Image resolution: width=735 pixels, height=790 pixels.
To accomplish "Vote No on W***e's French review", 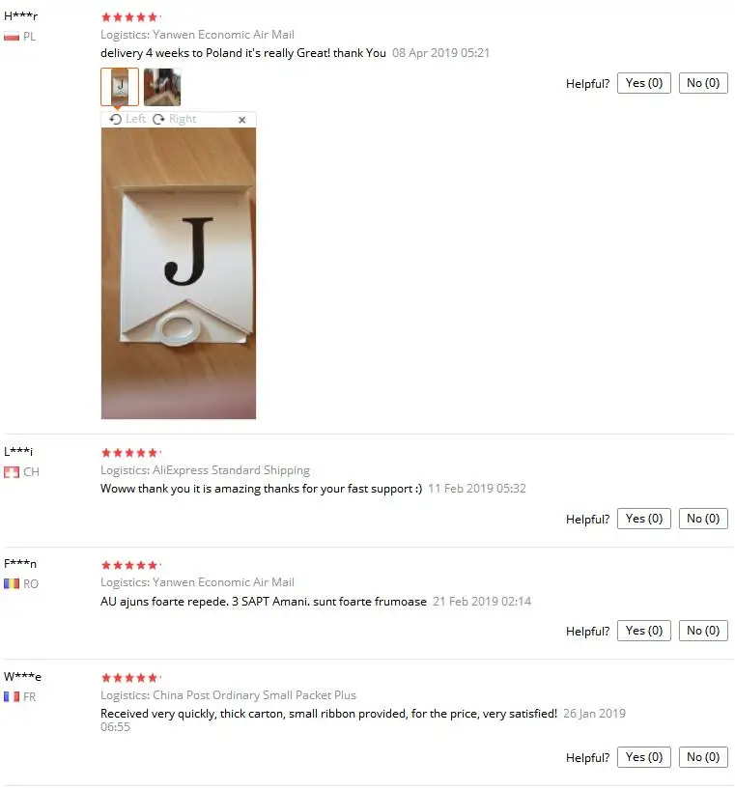I will (x=703, y=757).
